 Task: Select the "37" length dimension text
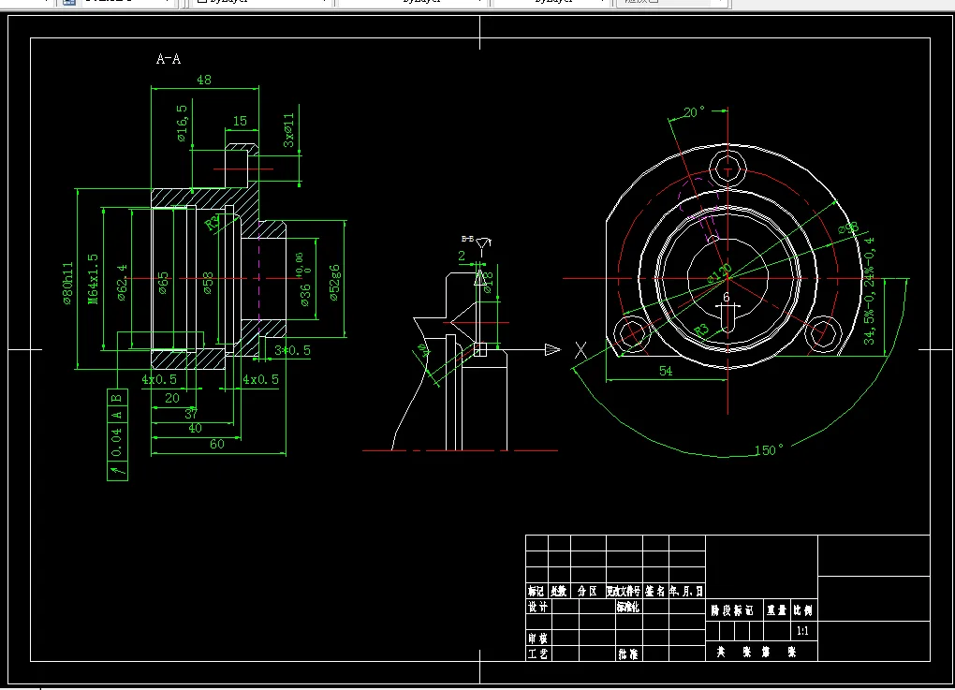[191, 414]
